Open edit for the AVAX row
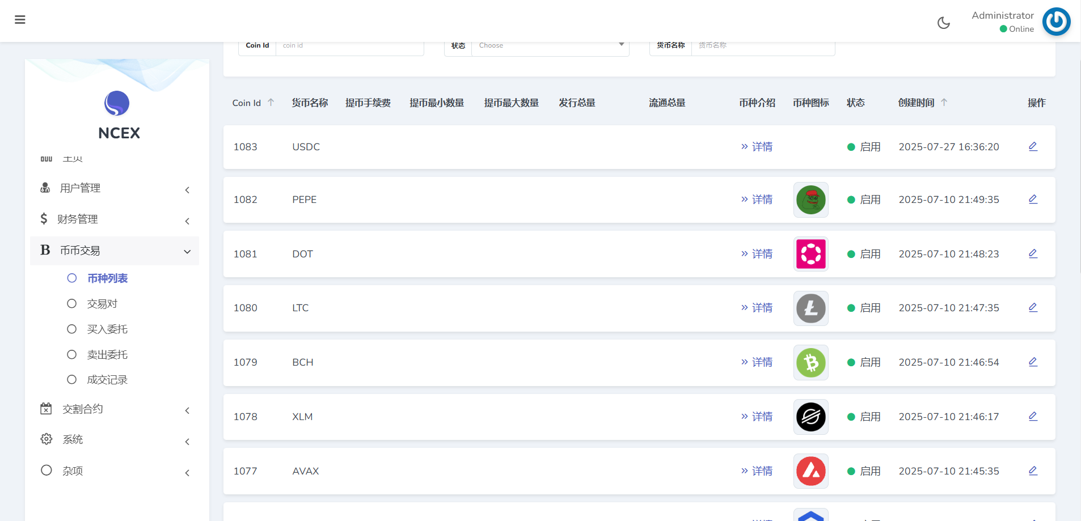 click(1033, 471)
